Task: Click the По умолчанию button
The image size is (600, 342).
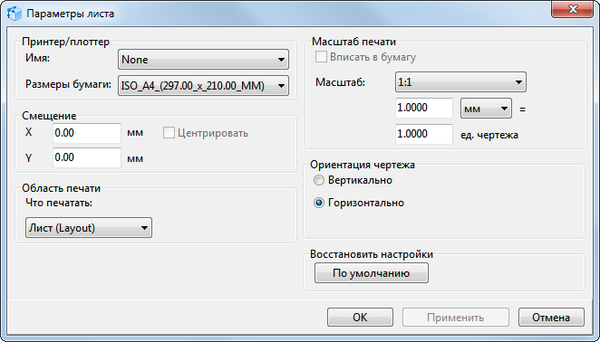Action: pyautogui.click(x=372, y=273)
